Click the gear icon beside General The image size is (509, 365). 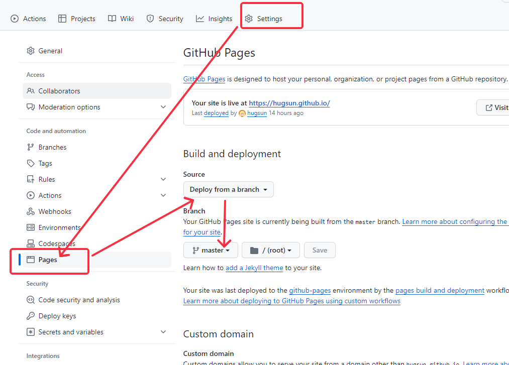click(31, 51)
